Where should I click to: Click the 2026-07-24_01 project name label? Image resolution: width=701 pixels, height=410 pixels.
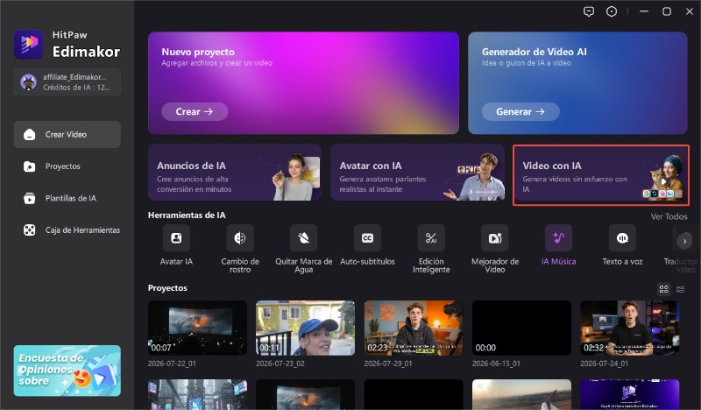pyautogui.click(x=604, y=364)
